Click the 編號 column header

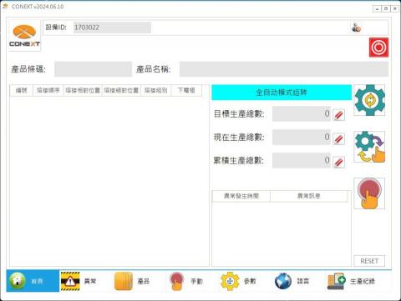(22, 90)
